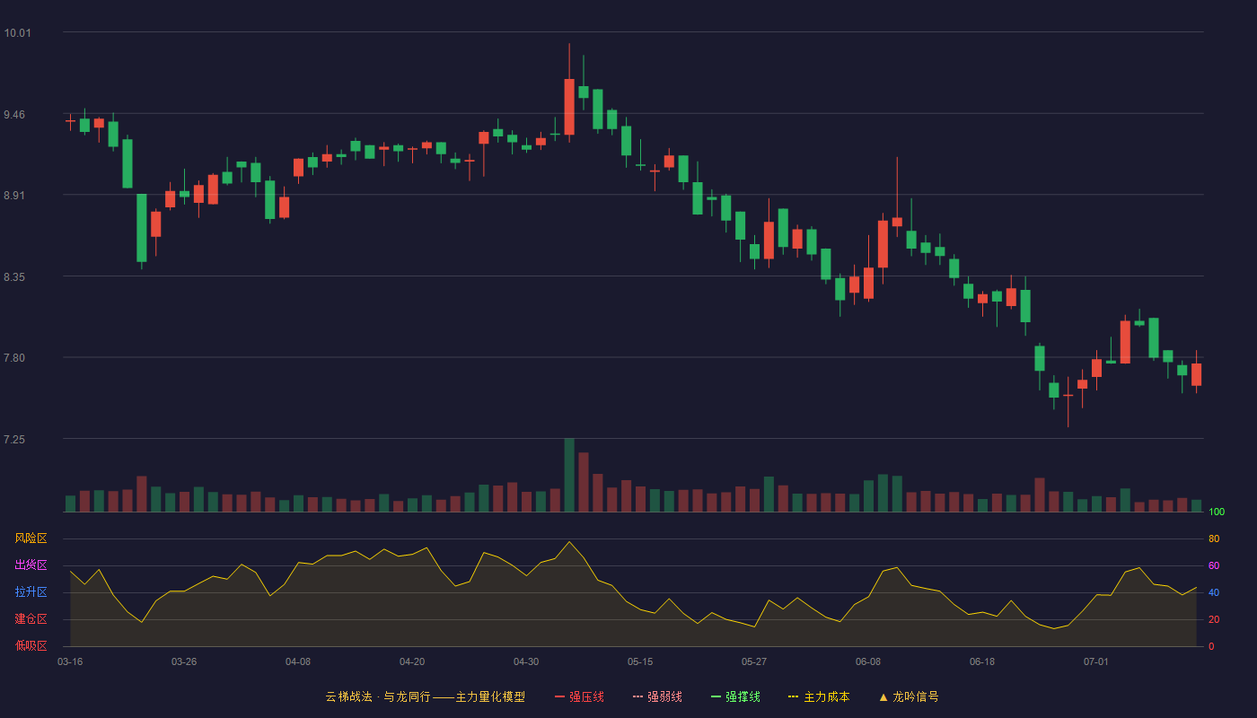Click the magenta 60 indicator axis value
The image size is (1257, 718).
coord(1214,565)
